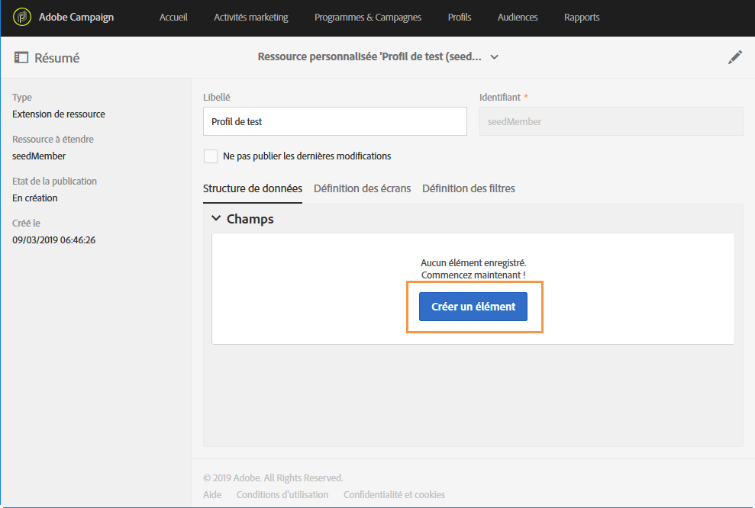
Task: Click into the Libellé text field
Action: [335, 121]
